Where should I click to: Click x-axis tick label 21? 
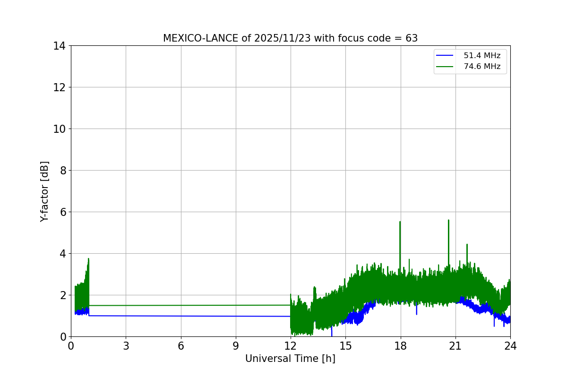tap(455, 346)
